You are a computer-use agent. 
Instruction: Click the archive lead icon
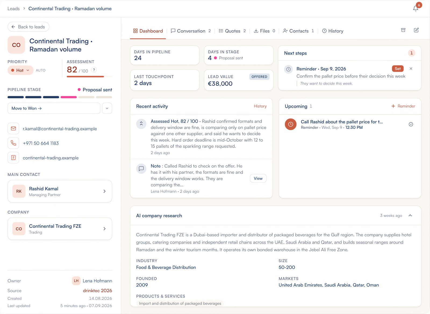coord(403,30)
